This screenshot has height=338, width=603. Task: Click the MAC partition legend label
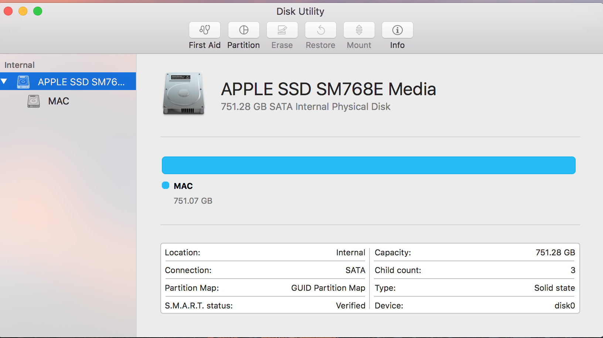click(x=183, y=186)
